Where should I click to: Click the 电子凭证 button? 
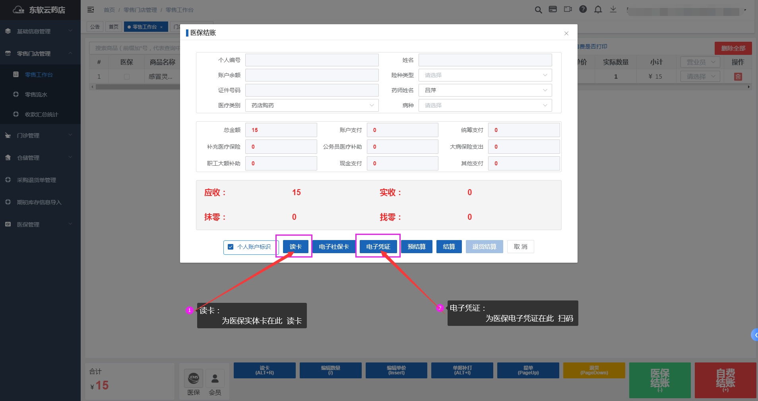(378, 247)
